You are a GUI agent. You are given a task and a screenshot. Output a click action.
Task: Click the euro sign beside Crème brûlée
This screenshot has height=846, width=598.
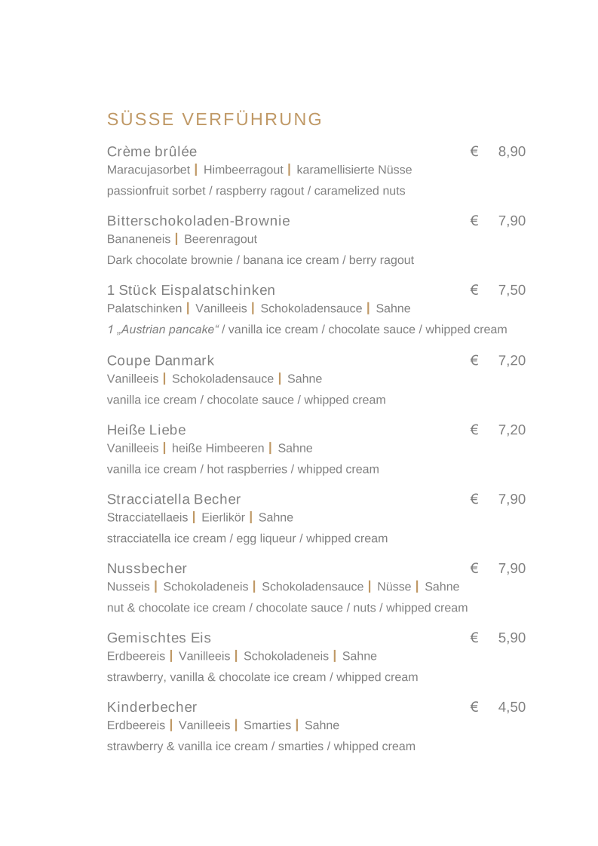[x=474, y=152]
